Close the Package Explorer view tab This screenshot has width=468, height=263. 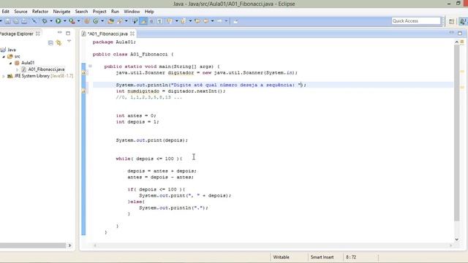coord(38,34)
